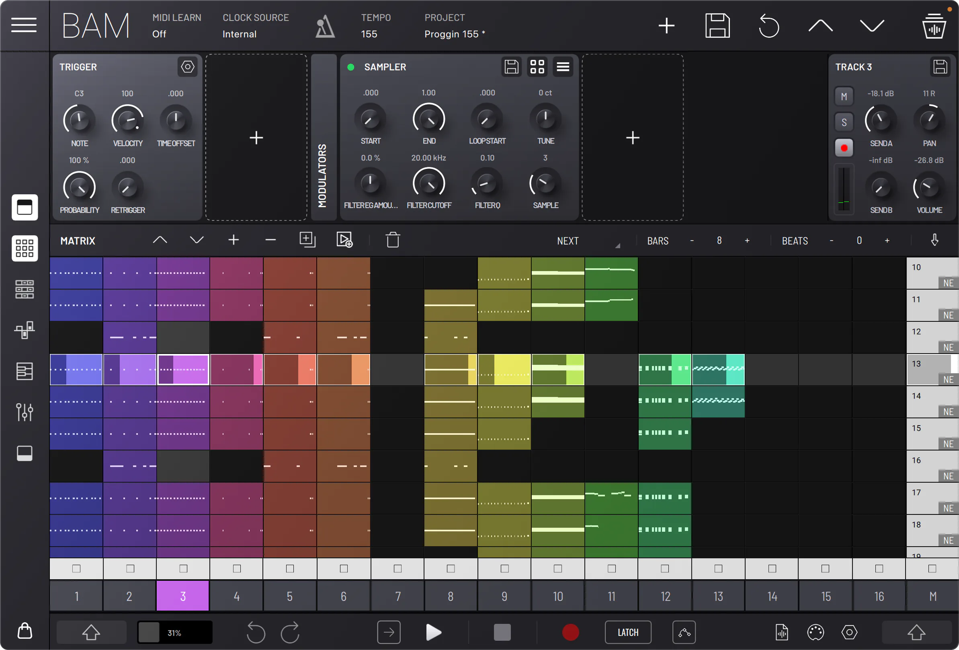Increase BARS value with plus
The image size is (959, 650).
(747, 241)
